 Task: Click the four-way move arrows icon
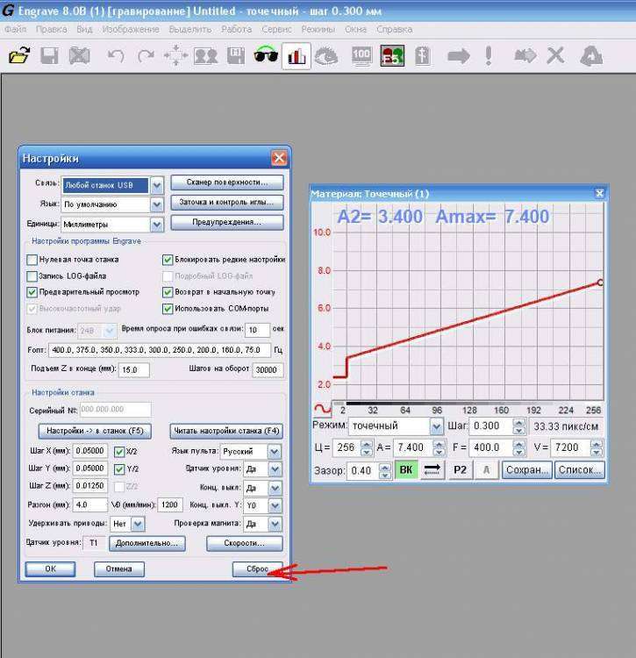tap(176, 56)
